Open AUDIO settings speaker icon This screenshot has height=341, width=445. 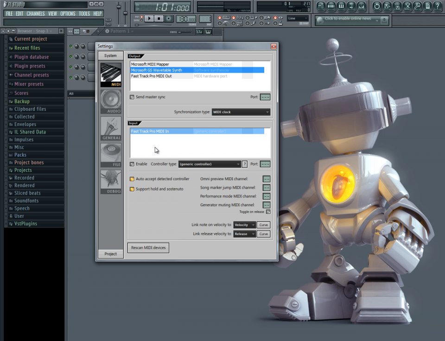click(x=111, y=101)
